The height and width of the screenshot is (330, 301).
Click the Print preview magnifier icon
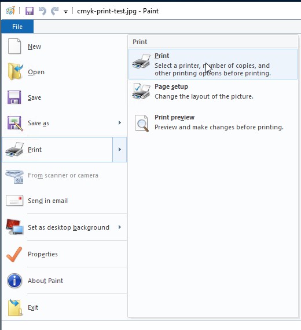[x=142, y=124]
